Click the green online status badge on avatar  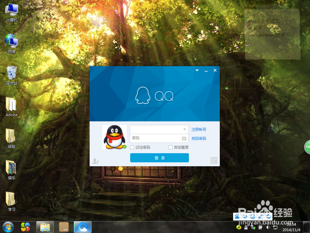pos(125,147)
